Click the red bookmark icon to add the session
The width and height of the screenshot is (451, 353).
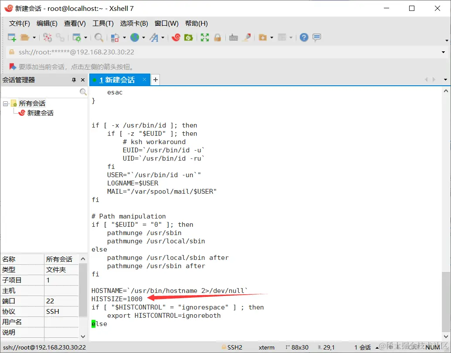(12, 67)
